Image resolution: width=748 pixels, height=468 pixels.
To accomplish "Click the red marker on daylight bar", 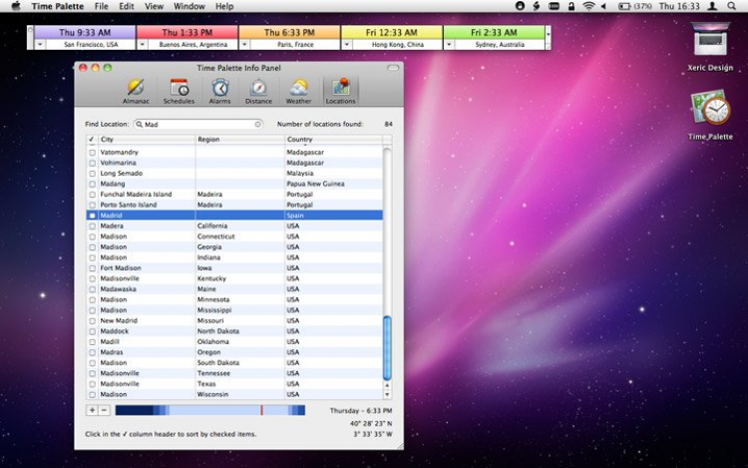I will click(261, 410).
